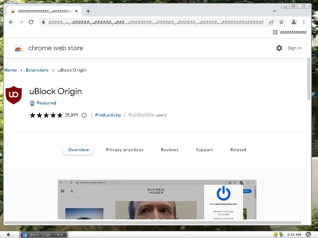Viewport: 318px width, 238px height.
Task: Go to the Home breadcrumb
Action: point(11,70)
